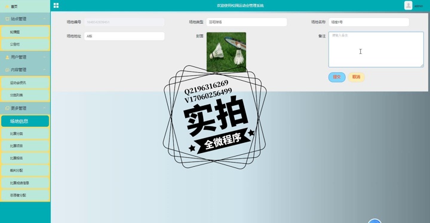This screenshot has width=430, height=223.
Task: Focus the 场地编号 field
Action: (124, 22)
